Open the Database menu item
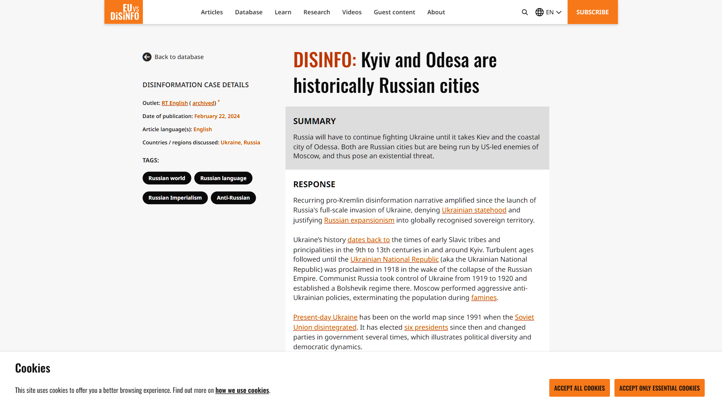The height and width of the screenshot is (406, 722). [249, 12]
